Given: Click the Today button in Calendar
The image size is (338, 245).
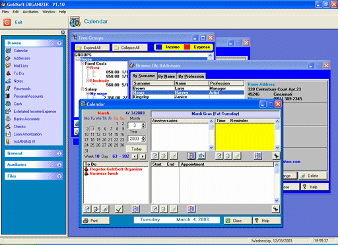Looking at the screenshot, I should coord(137,149).
